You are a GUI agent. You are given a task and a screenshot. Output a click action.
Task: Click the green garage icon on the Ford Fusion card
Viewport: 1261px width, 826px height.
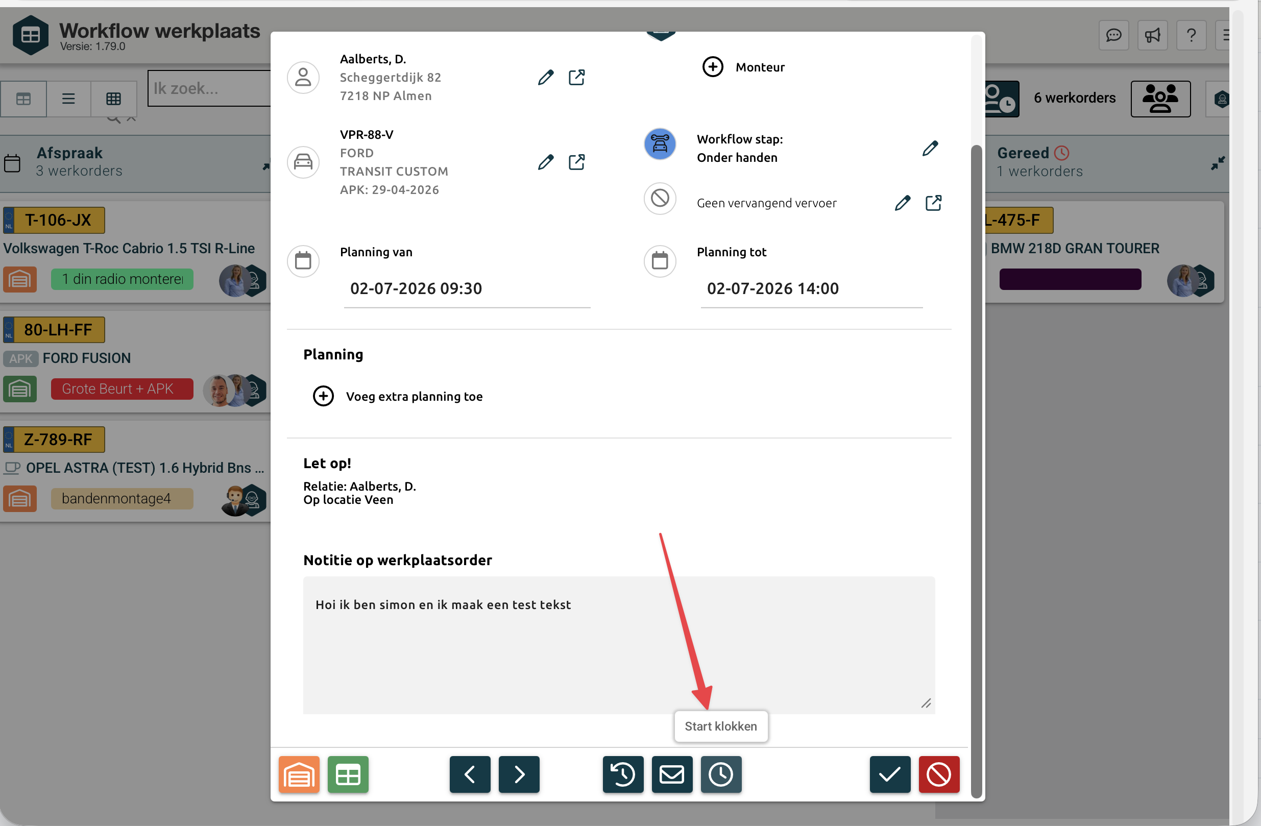click(19, 389)
